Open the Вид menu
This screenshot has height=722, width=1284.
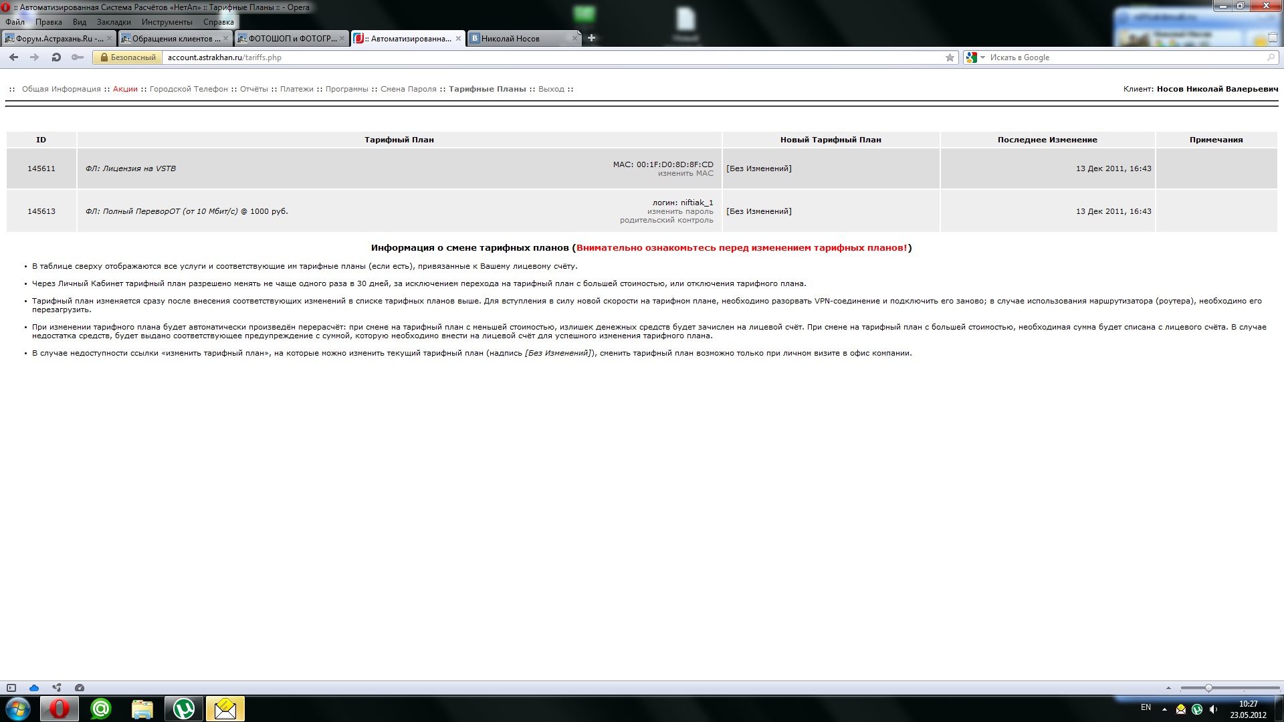(x=80, y=22)
